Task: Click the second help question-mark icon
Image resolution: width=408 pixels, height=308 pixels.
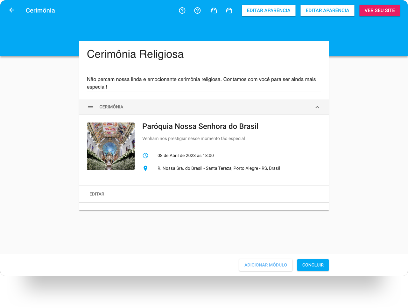Action: click(197, 10)
